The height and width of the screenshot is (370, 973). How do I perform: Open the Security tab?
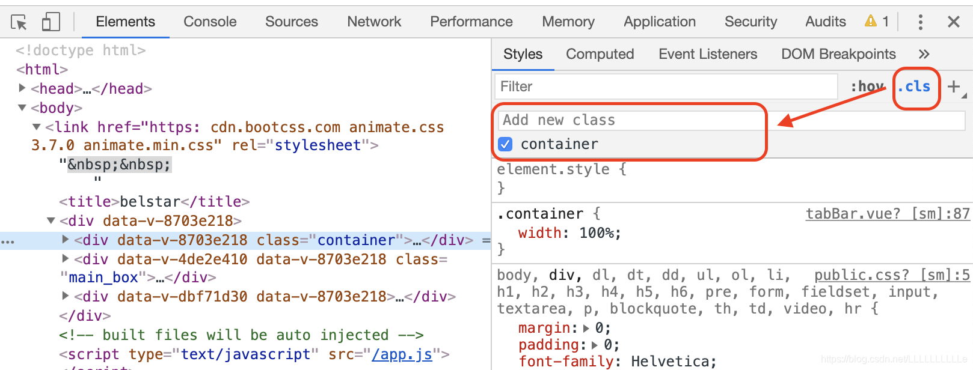[x=750, y=22]
